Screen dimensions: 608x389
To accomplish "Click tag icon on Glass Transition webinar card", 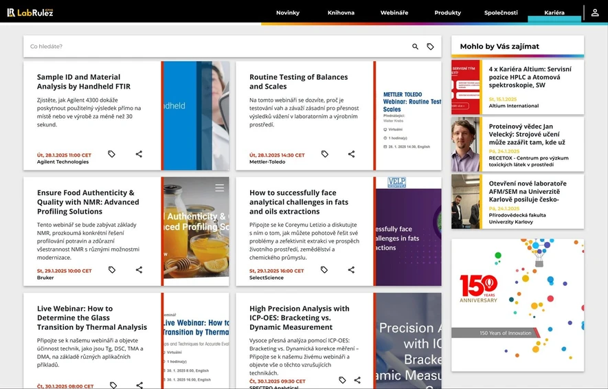I will [x=113, y=385].
